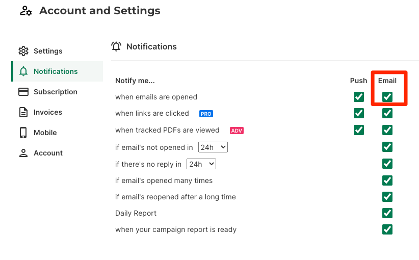
Task: Click the Invoices document icon
Action: [x=23, y=112]
